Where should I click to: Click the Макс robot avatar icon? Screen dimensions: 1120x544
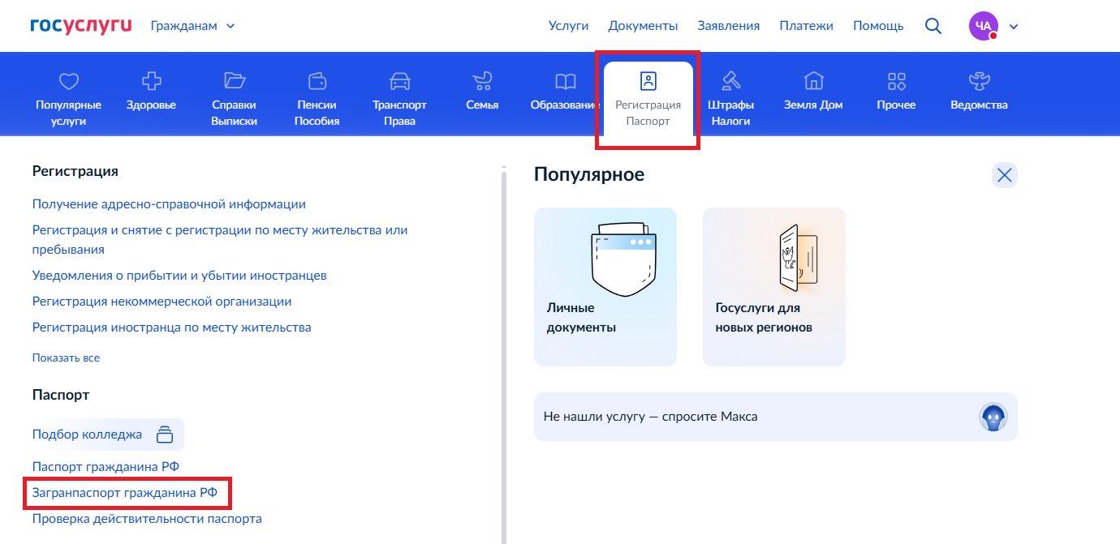[993, 418]
